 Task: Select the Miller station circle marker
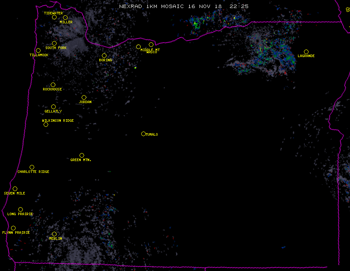[x=65, y=17]
